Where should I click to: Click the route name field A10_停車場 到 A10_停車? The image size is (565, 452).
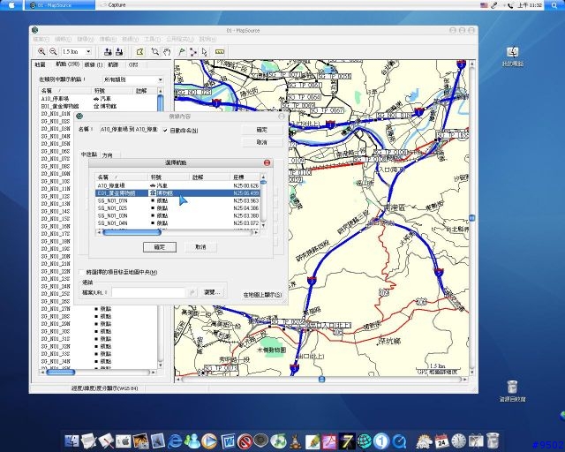(129, 130)
